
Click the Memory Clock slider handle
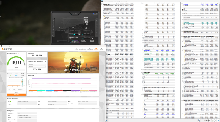click(x=74, y=35)
